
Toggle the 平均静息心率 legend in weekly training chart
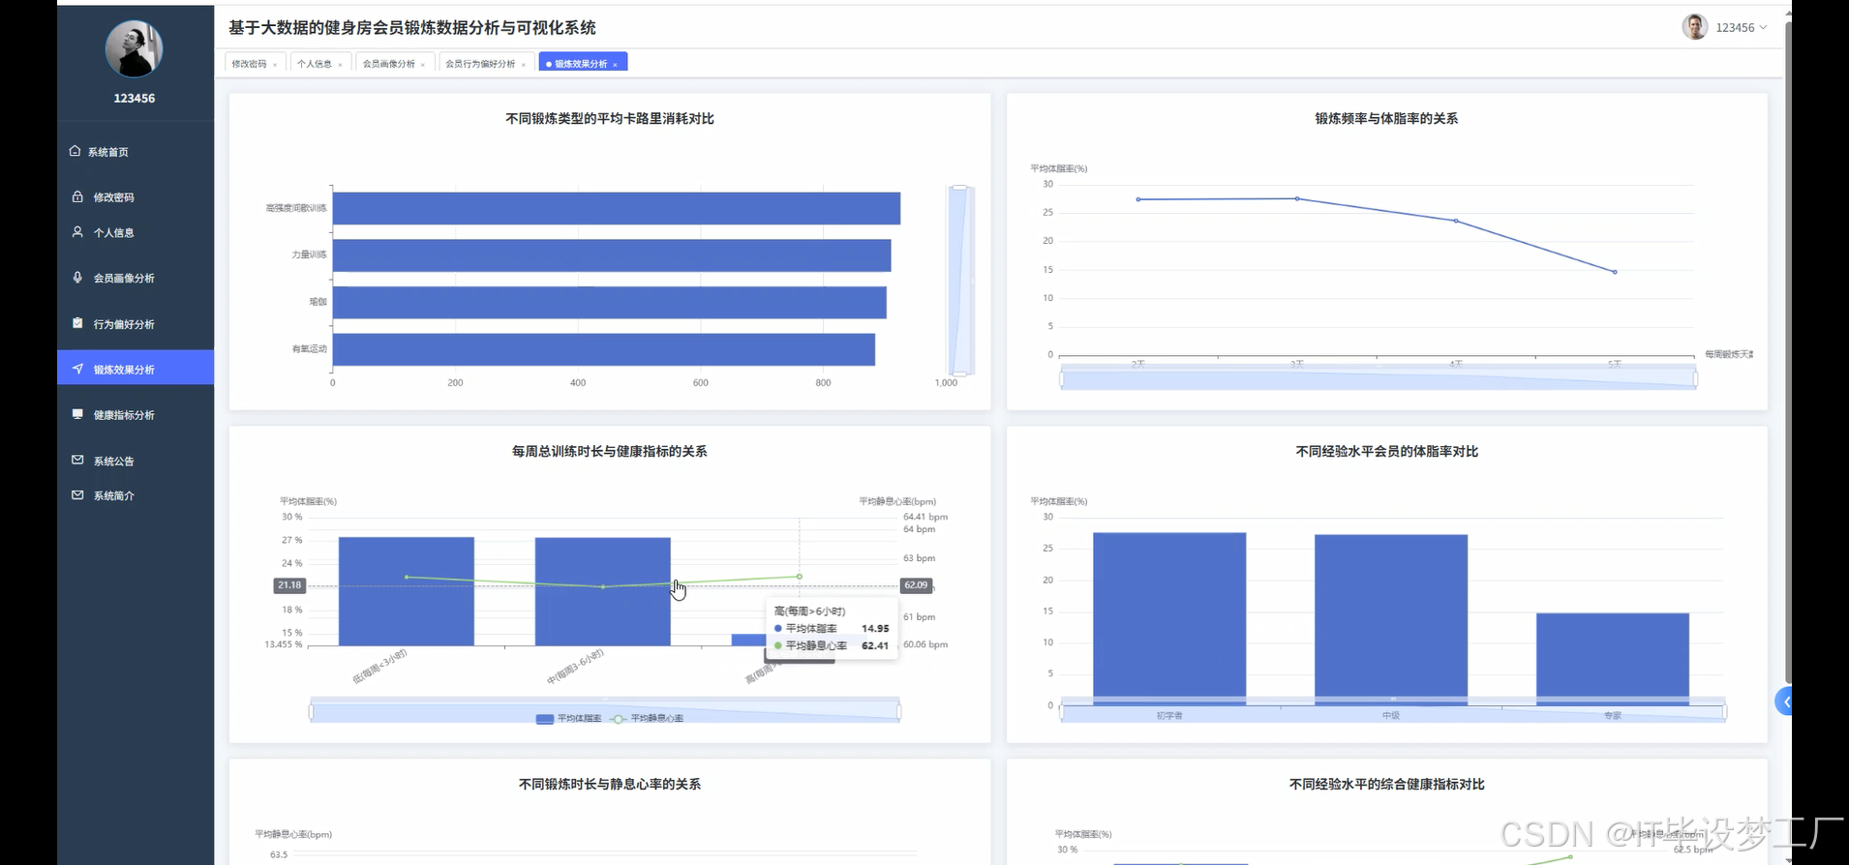[x=647, y=719]
